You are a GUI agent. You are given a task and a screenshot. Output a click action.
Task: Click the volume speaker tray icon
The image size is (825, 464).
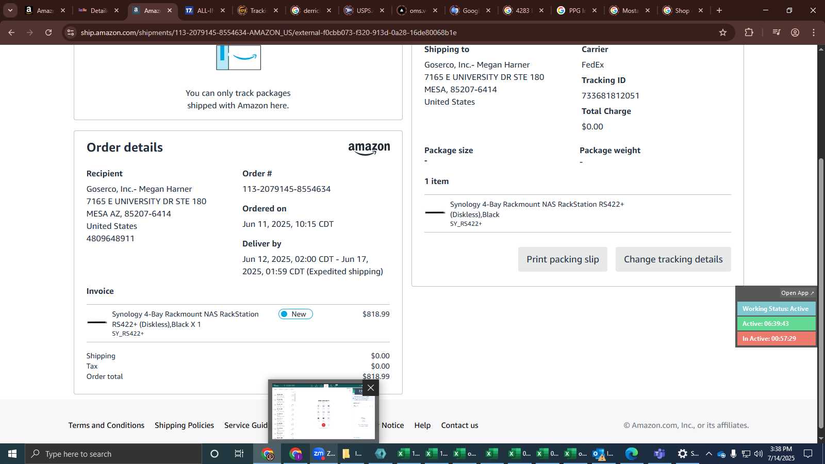(758, 454)
